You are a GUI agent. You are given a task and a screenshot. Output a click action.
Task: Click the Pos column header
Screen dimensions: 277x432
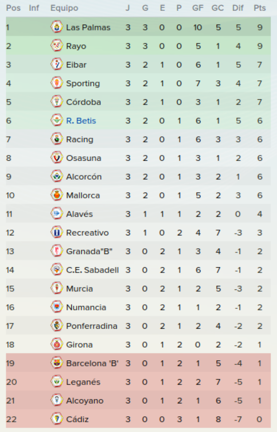click(x=13, y=8)
